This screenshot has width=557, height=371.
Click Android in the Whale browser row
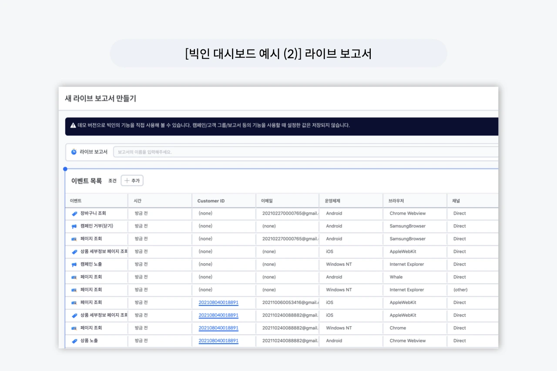[334, 277]
